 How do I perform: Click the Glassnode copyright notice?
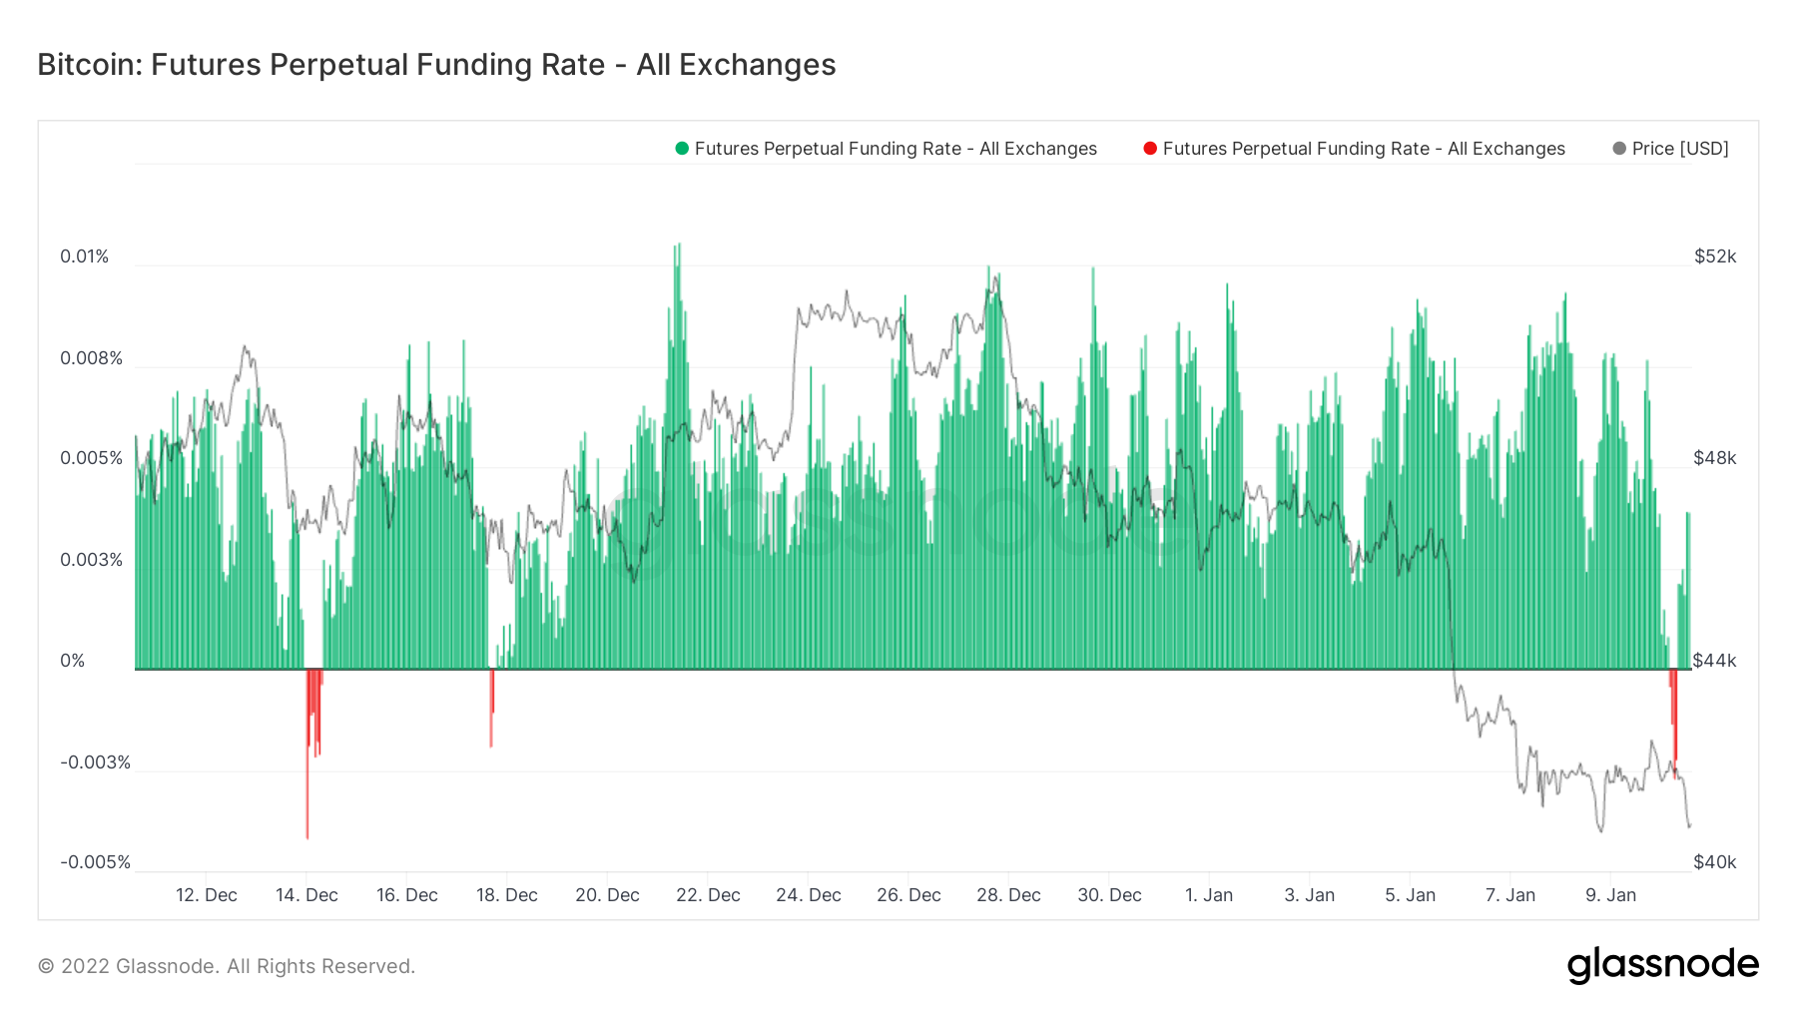click(227, 966)
